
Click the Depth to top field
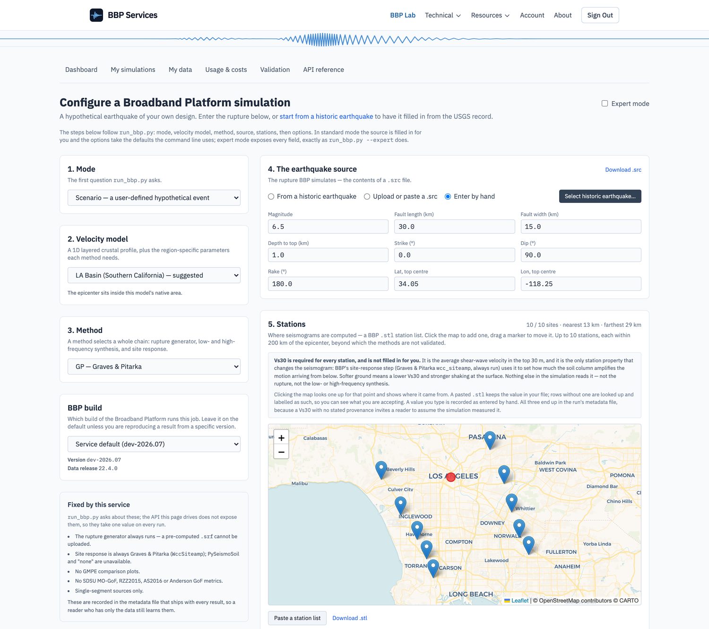pyautogui.click(x=328, y=255)
